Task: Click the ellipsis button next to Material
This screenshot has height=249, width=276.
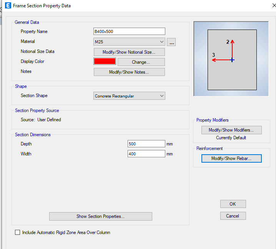Action: pos(171,42)
